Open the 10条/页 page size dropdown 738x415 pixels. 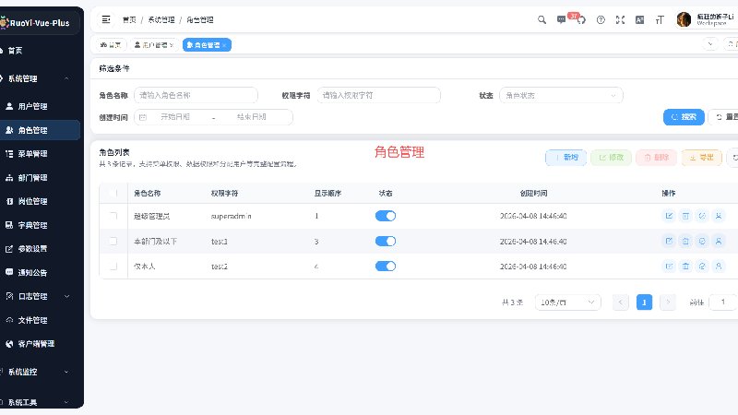click(x=567, y=302)
